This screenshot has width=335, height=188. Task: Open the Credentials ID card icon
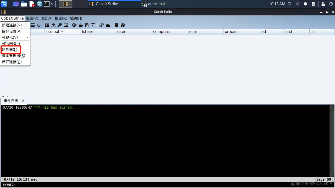(x=47, y=25)
